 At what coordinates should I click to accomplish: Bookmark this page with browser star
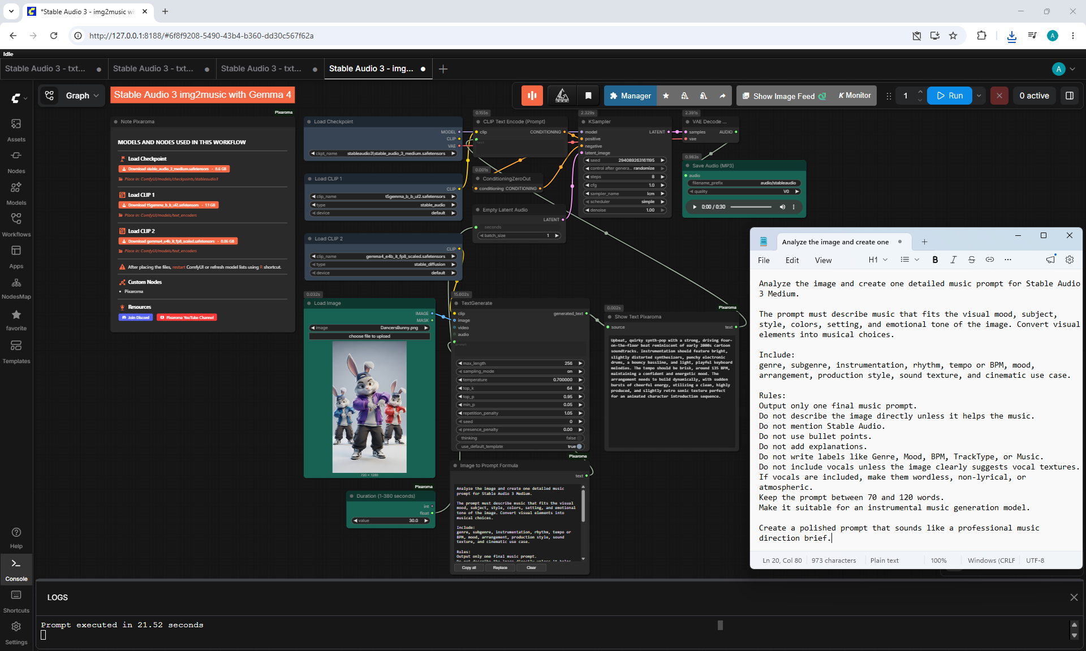pos(953,36)
